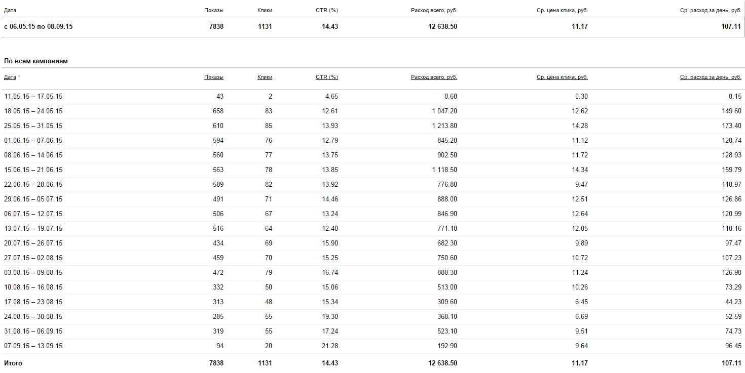Image resolution: width=745 pixels, height=373 pixels.
Task: Sort by underlined CTR (%) column header
Action: click(x=326, y=77)
